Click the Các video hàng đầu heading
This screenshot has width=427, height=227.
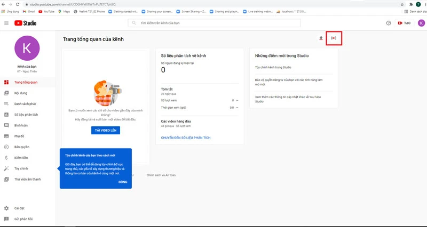176,121
